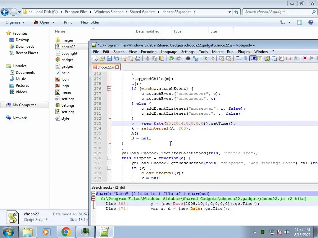318x238 pixels.
Task: Open address bar history dropdown
Action: coord(229,12)
